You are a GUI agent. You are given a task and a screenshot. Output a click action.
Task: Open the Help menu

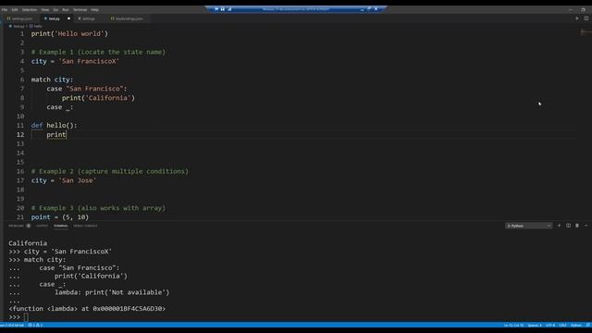94,10
